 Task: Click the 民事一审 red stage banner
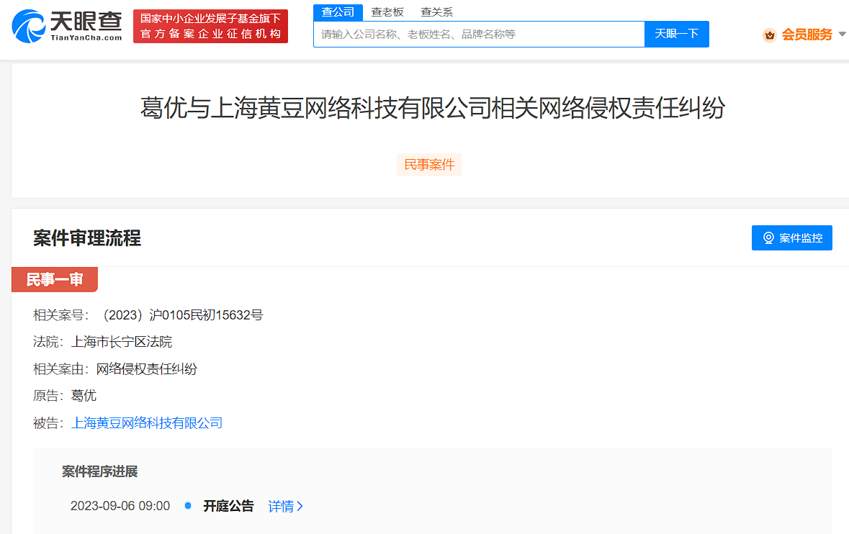tap(54, 279)
